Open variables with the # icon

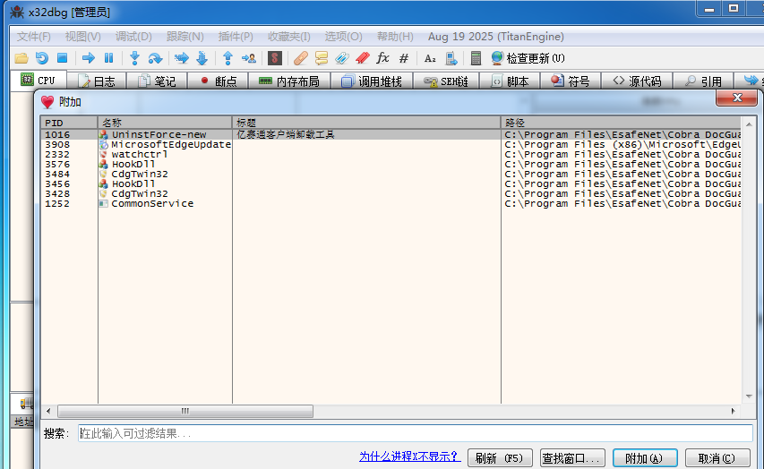click(403, 58)
